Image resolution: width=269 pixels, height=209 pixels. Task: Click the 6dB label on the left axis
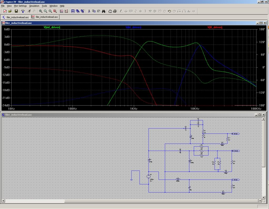click(x=7, y=29)
